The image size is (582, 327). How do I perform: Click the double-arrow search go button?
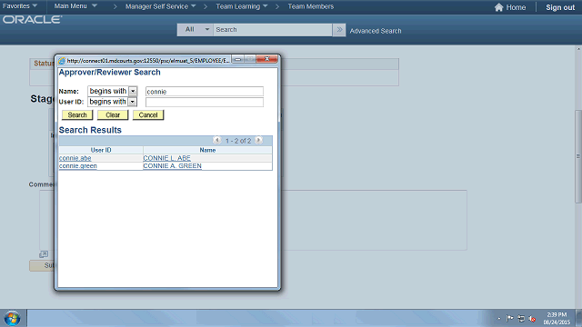339,30
